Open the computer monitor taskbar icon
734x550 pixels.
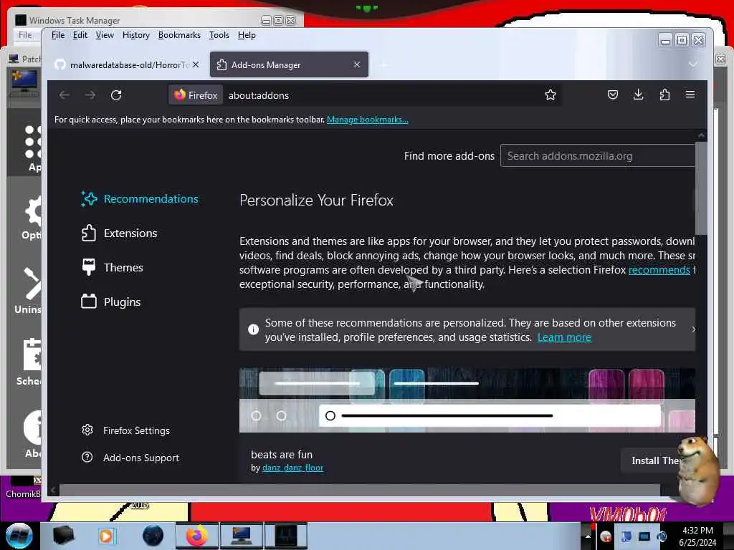coord(241,536)
